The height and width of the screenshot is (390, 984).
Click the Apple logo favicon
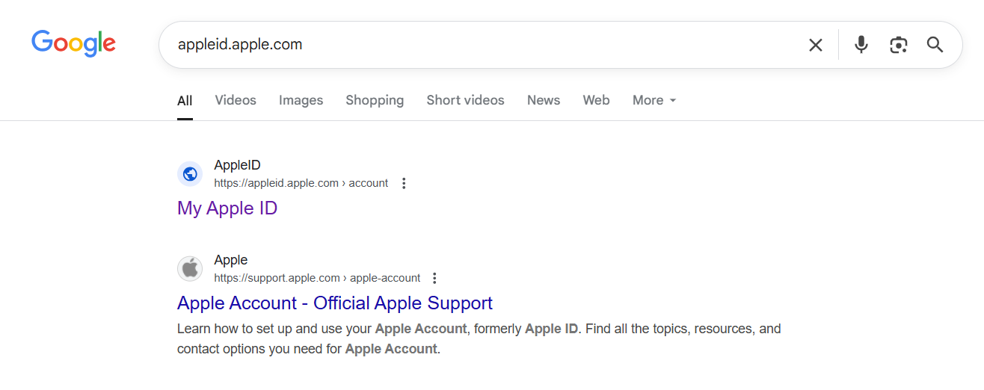190,269
